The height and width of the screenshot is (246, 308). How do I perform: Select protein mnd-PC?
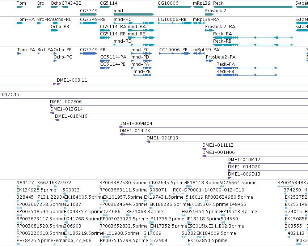coord(142,53)
